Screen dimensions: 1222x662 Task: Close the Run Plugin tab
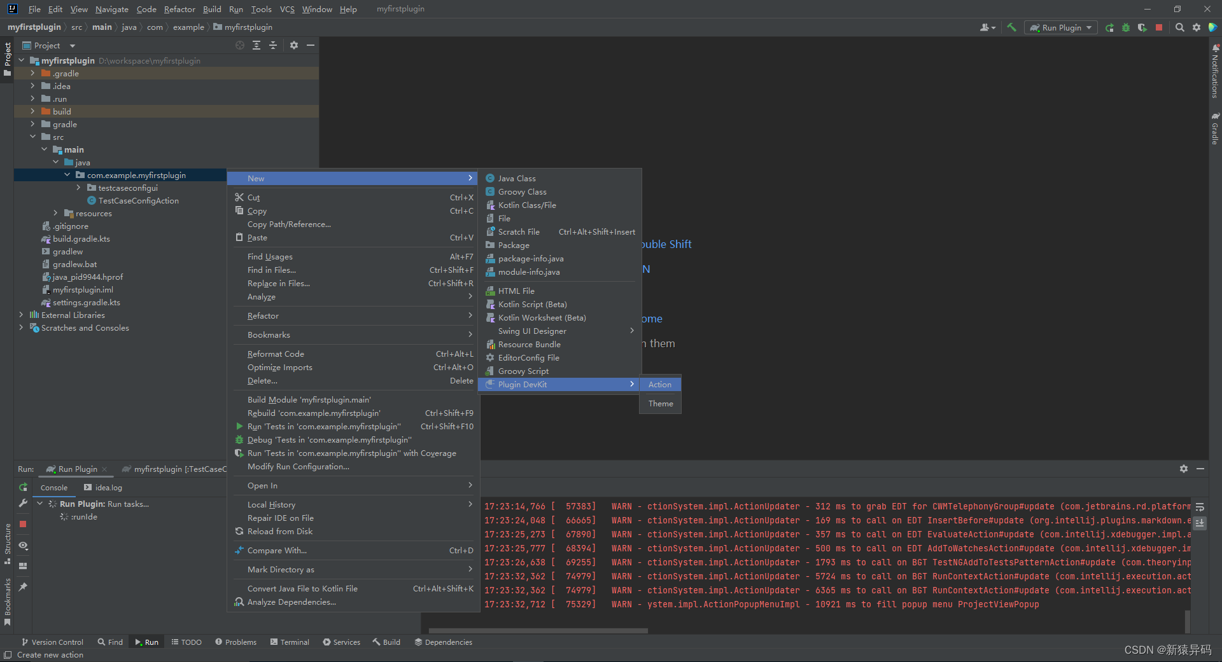[x=104, y=469]
